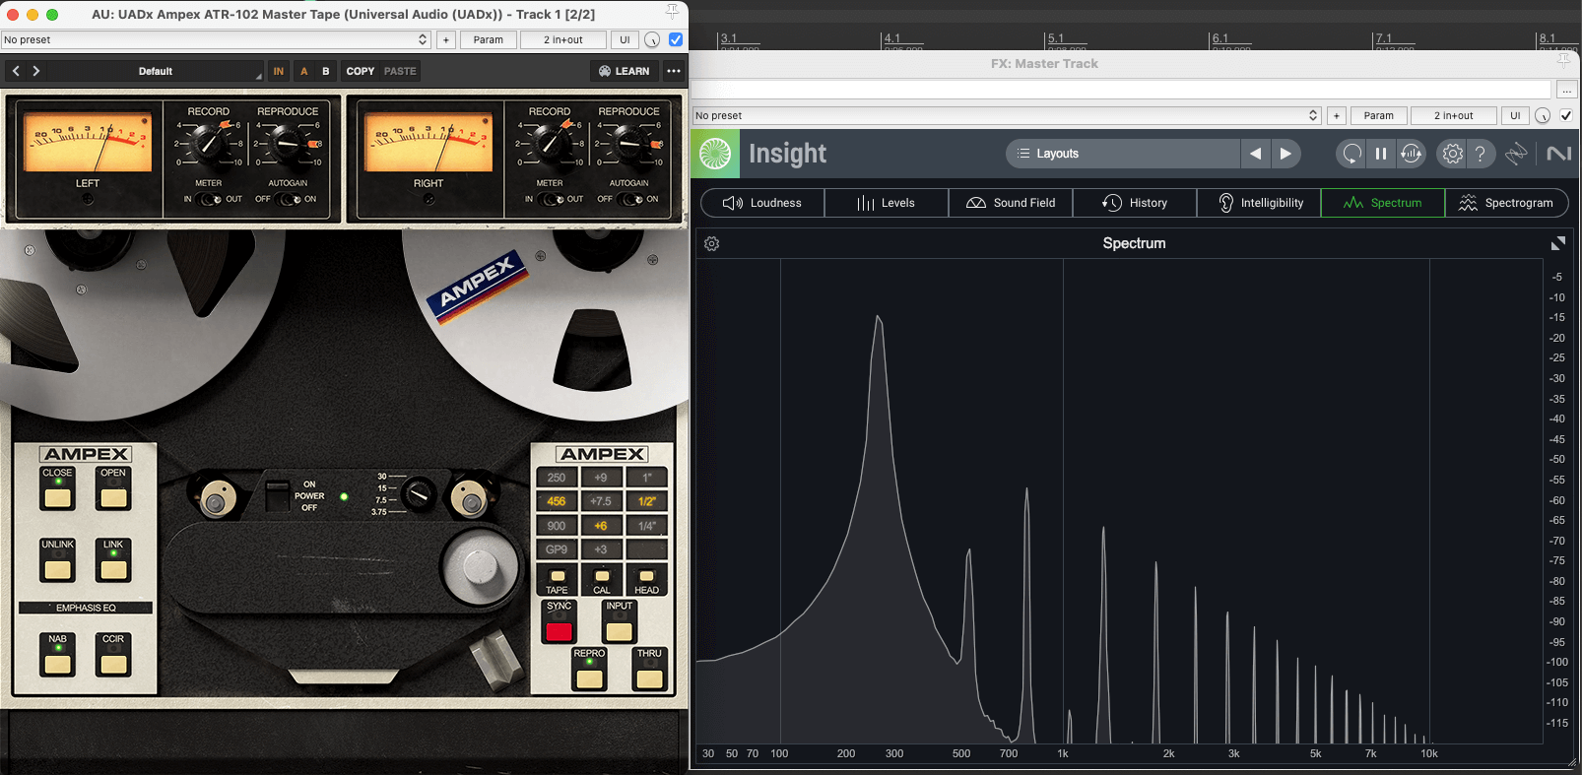Click the Spectrum panel options gear
Image resolution: width=1582 pixels, height=775 pixels.
(712, 244)
